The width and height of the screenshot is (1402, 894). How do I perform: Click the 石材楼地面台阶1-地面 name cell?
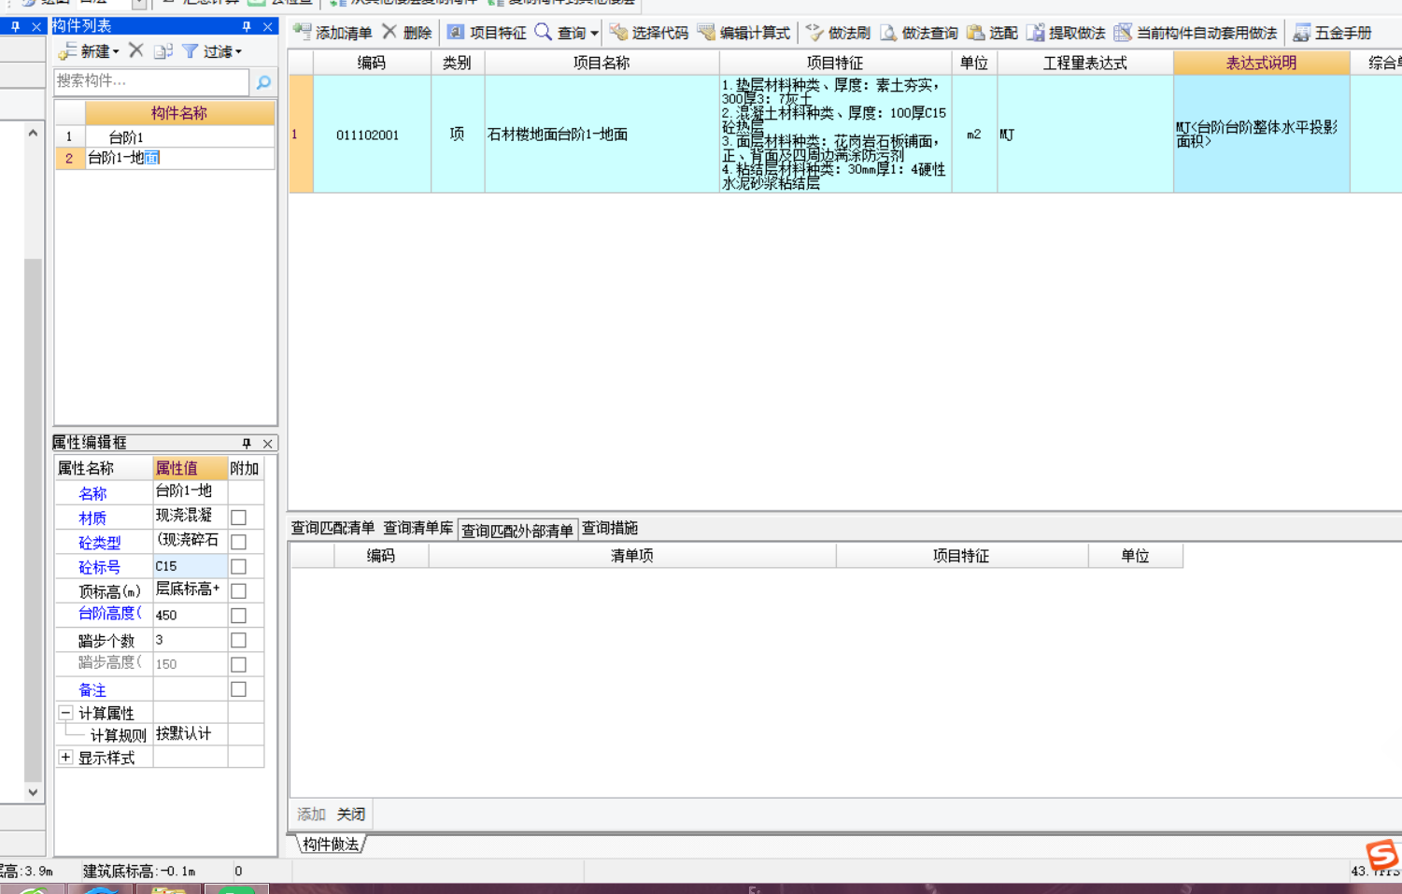click(602, 135)
